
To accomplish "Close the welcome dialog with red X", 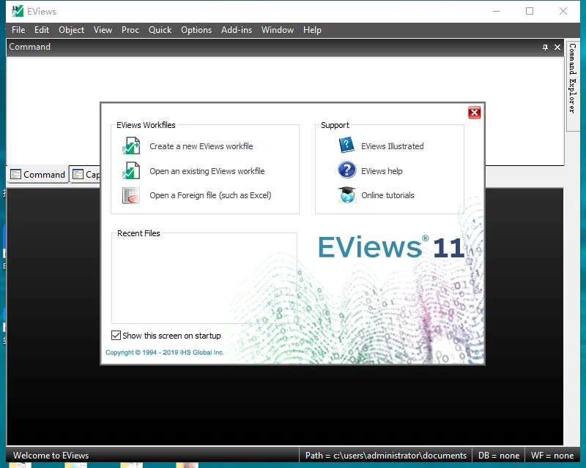I will point(474,113).
